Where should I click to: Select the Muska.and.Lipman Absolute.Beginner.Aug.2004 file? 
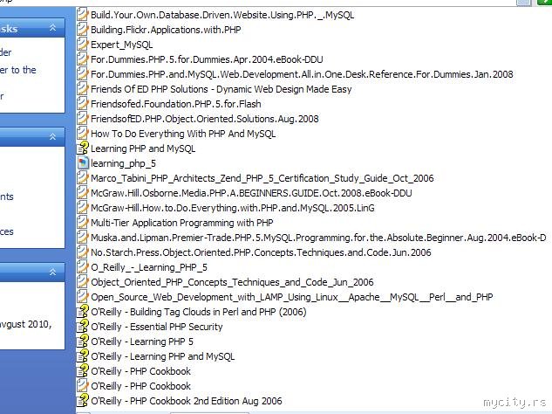[x=318, y=238]
